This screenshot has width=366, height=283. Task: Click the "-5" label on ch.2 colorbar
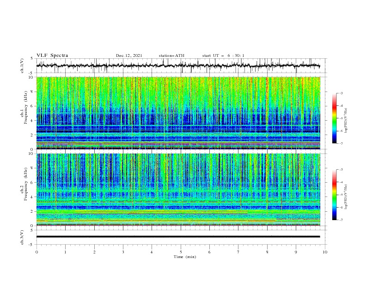coord(341,195)
